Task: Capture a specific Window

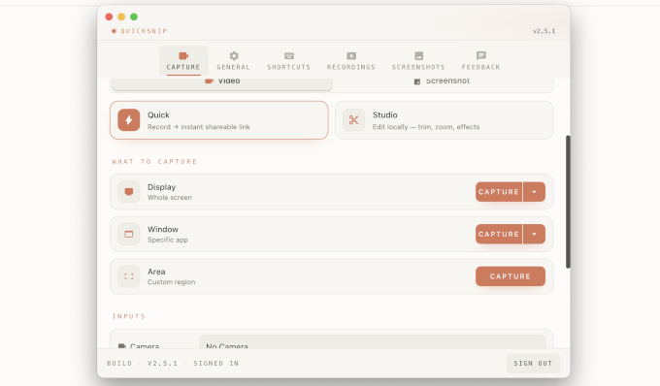Action: [499, 234]
